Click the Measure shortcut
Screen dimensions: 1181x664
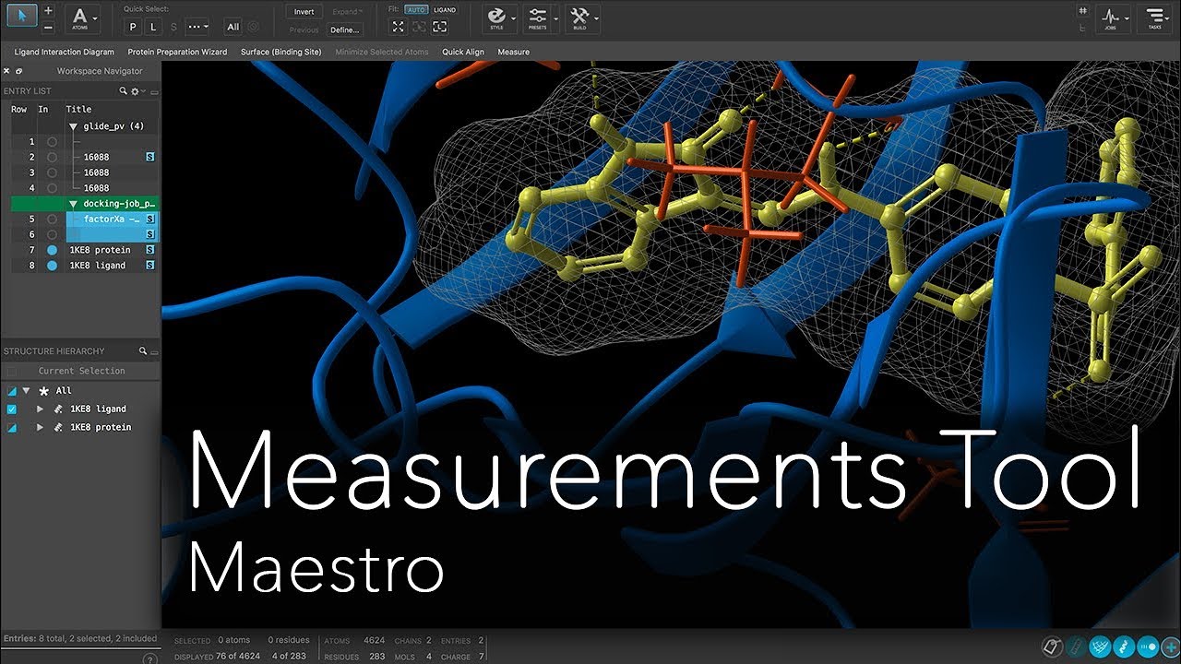click(x=514, y=53)
